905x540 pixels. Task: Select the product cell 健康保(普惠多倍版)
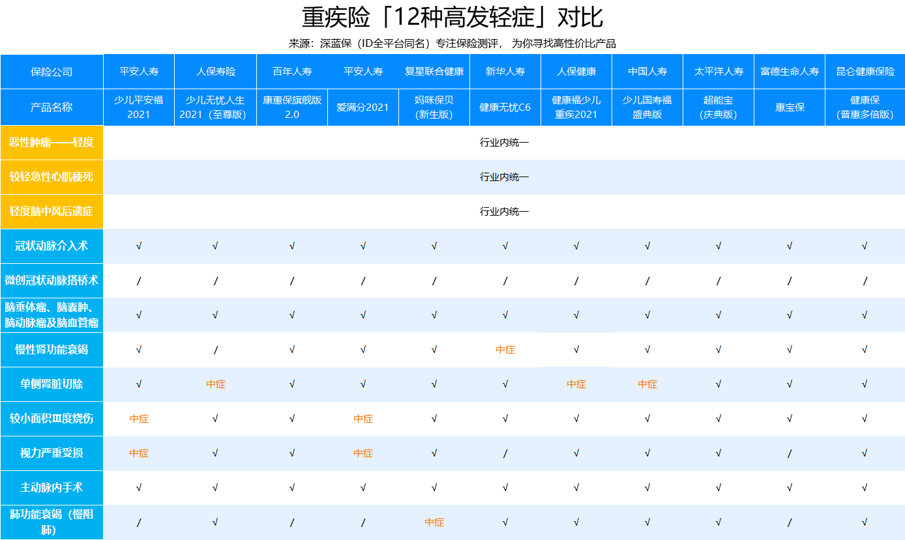[x=865, y=107]
